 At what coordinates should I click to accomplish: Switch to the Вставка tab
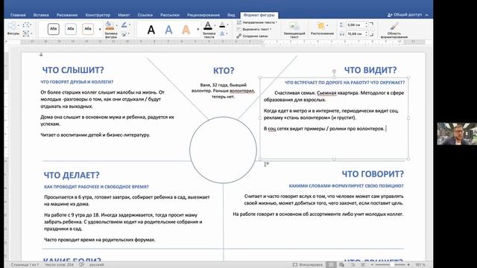point(41,15)
